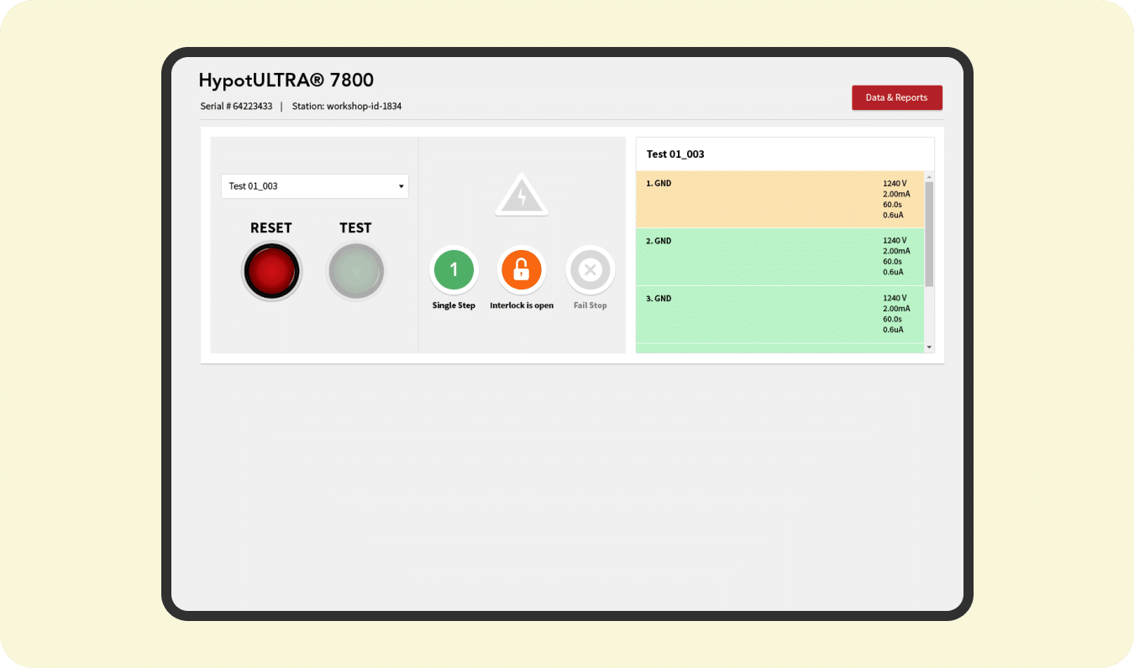This screenshot has width=1134, height=668.
Task: Click the Test 01_003 panel heading
Action: [x=675, y=154]
